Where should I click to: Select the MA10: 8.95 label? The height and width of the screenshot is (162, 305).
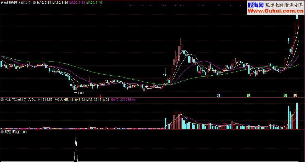click(x=60, y=3)
